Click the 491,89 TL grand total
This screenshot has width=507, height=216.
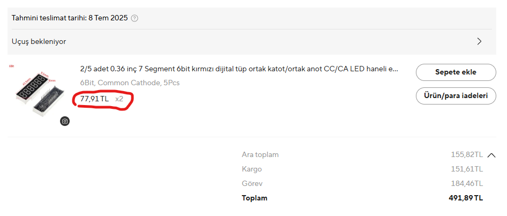[465, 198]
